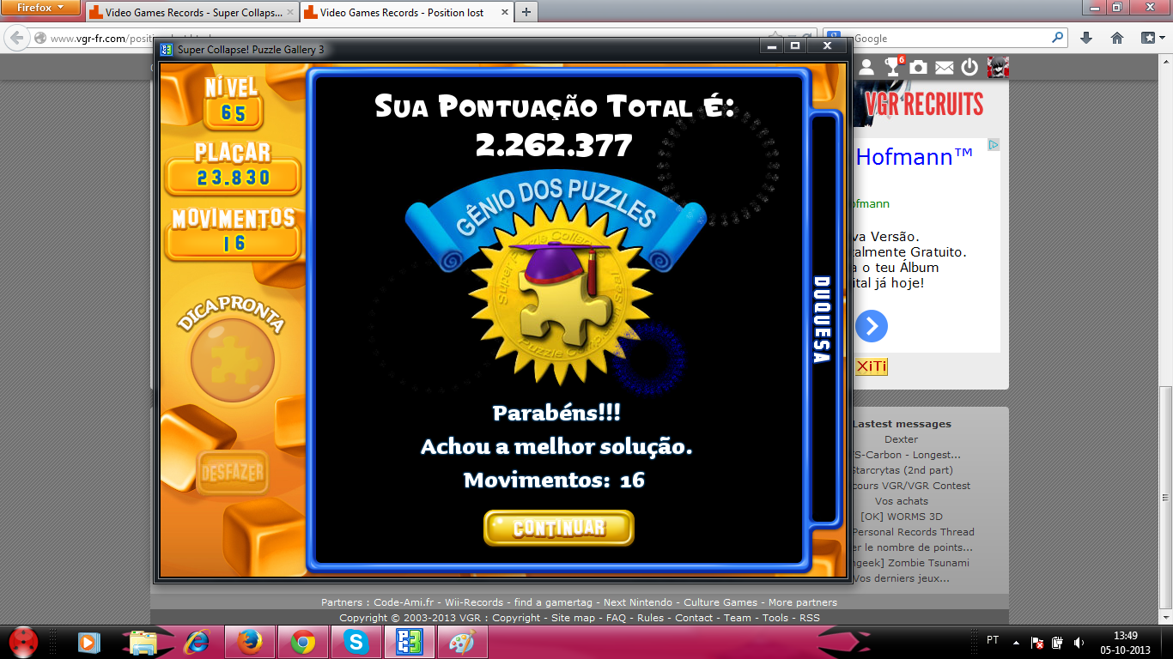Click the power logout icon
This screenshot has height=659, width=1173.
(x=969, y=67)
